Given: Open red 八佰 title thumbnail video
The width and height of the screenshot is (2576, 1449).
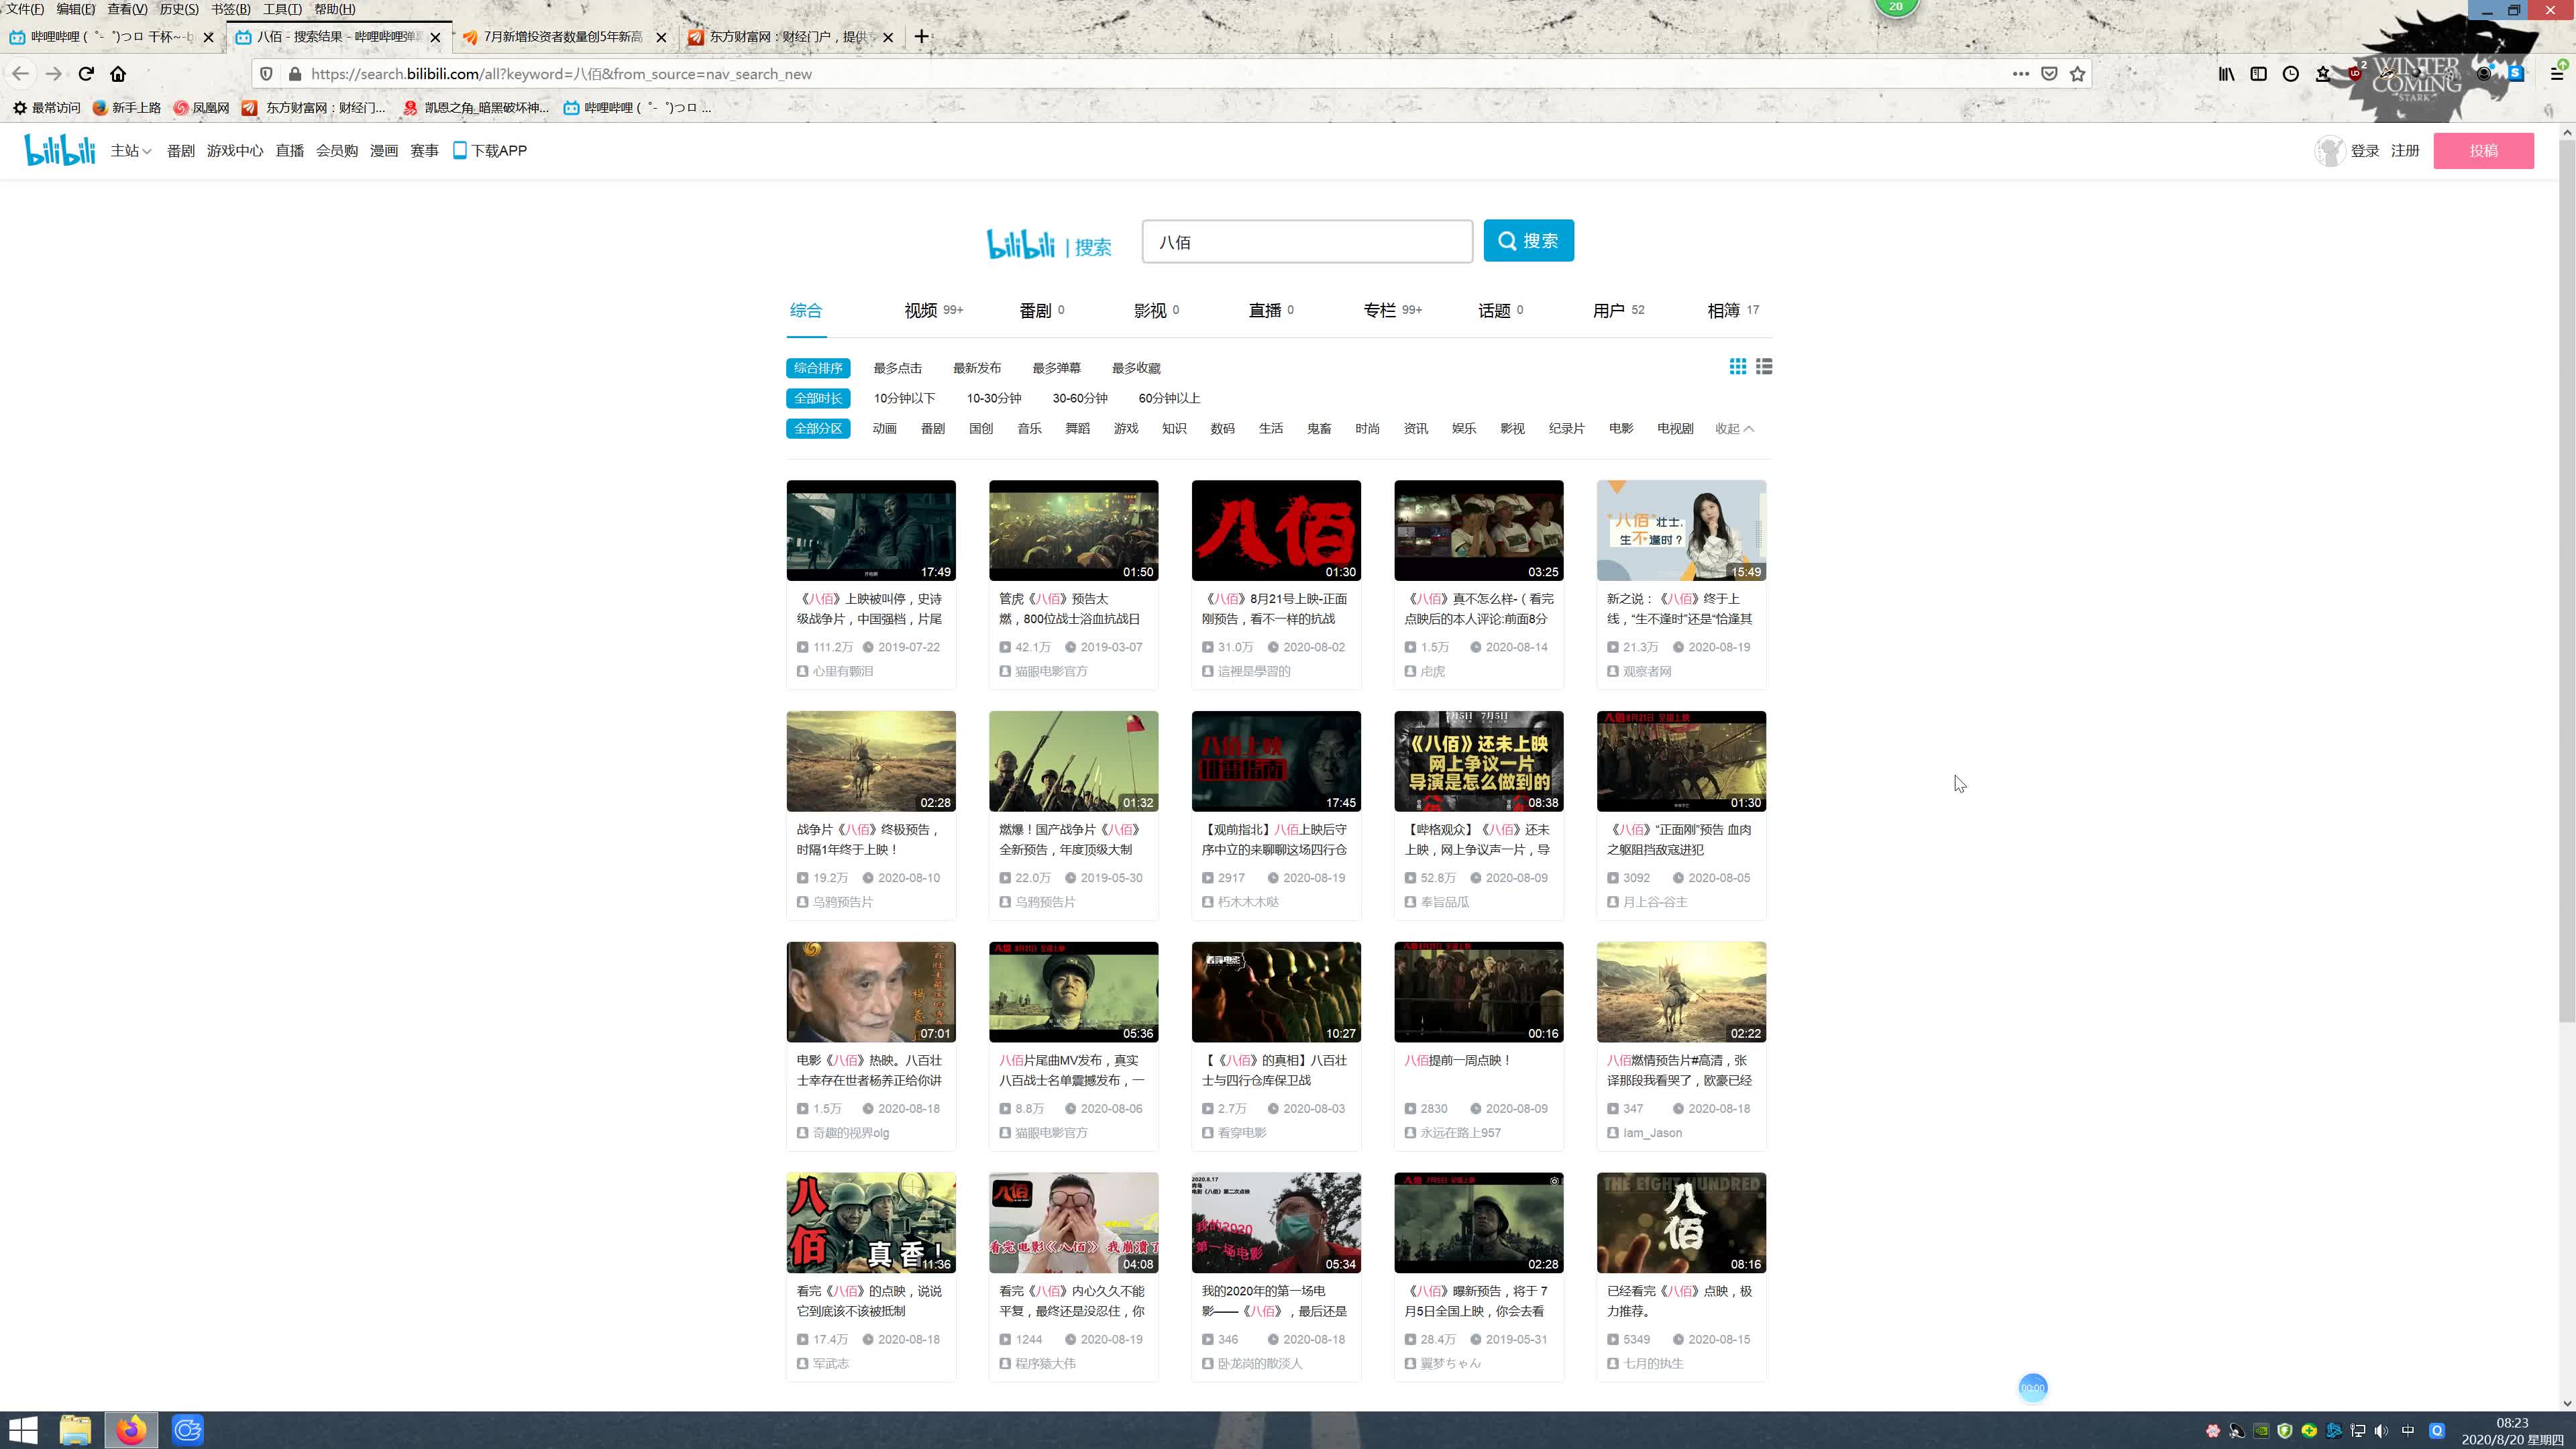Looking at the screenshot, I should click(1276, 530).
